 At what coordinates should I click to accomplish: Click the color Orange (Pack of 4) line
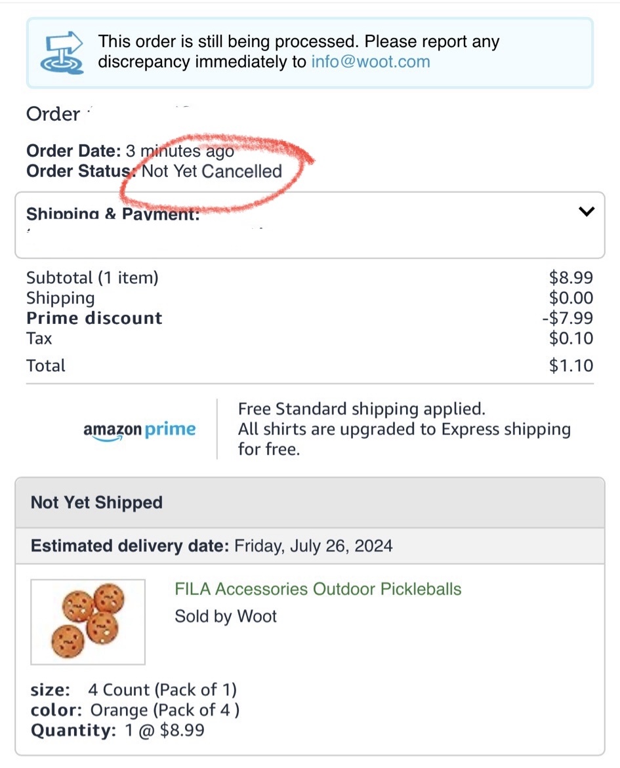[135, 710]
